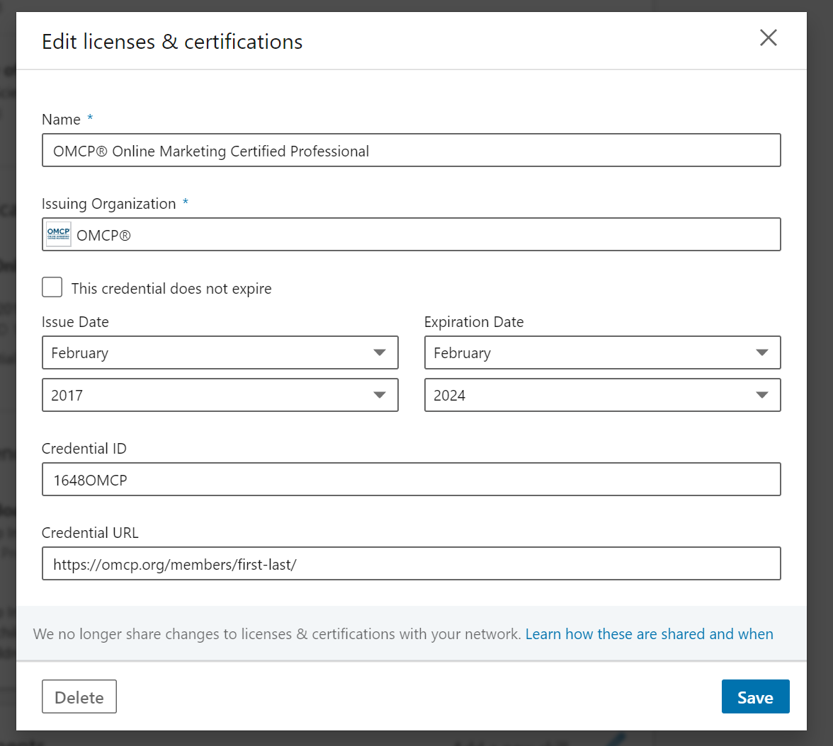The image size is (833, 746).
Task: Delete this certification entry
Action: (x=79, y=696)
